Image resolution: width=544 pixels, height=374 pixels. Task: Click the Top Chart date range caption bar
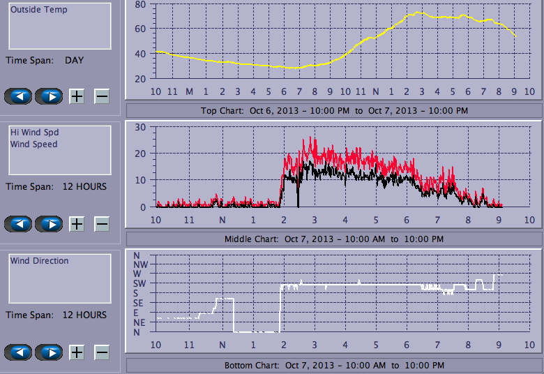(333, 110)
